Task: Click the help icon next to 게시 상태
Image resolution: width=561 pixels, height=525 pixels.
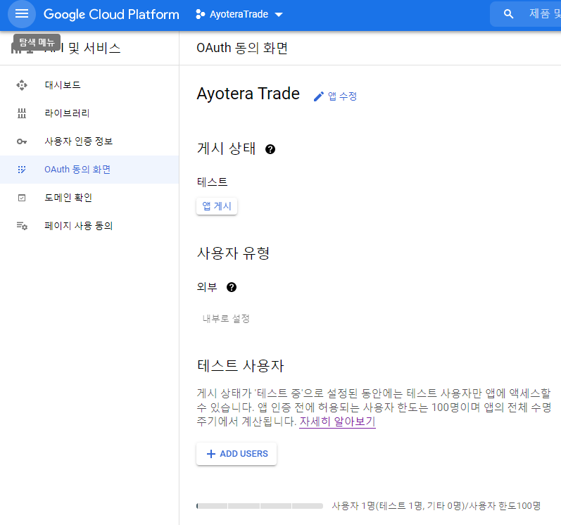Action: click(270, 149)
